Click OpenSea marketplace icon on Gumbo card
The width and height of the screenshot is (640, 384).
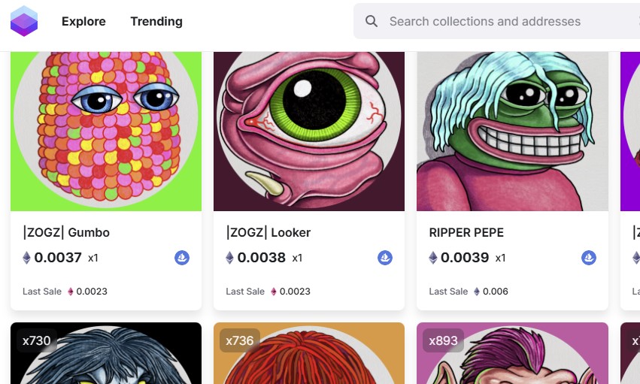[182, 258]
